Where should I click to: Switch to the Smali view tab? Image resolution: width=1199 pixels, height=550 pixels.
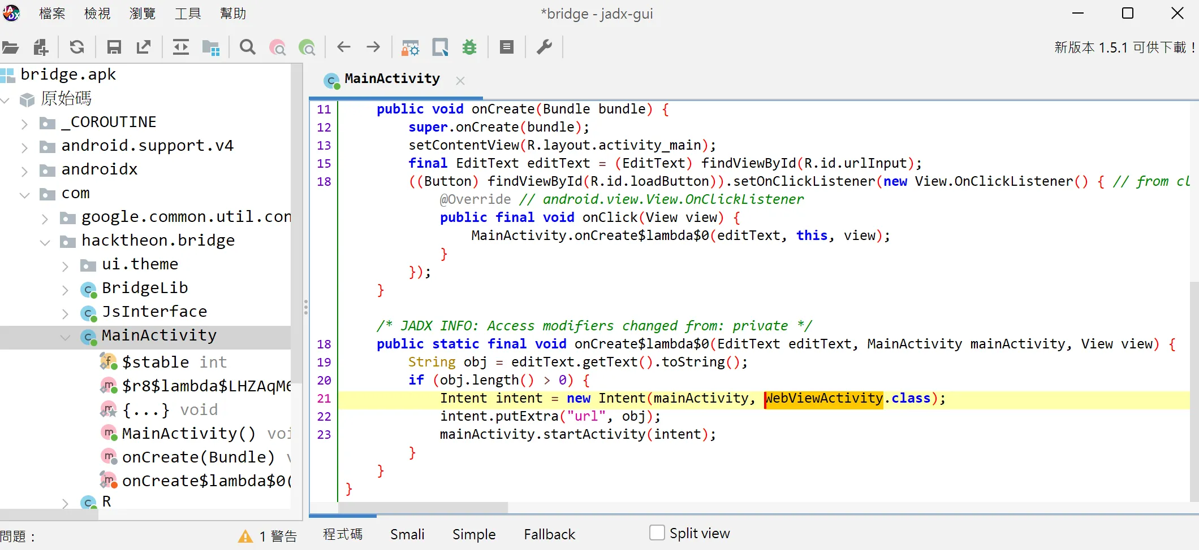click(407, 534)
